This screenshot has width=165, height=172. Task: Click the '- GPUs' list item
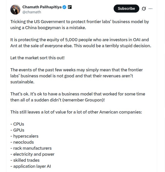(x=17, y=130)
